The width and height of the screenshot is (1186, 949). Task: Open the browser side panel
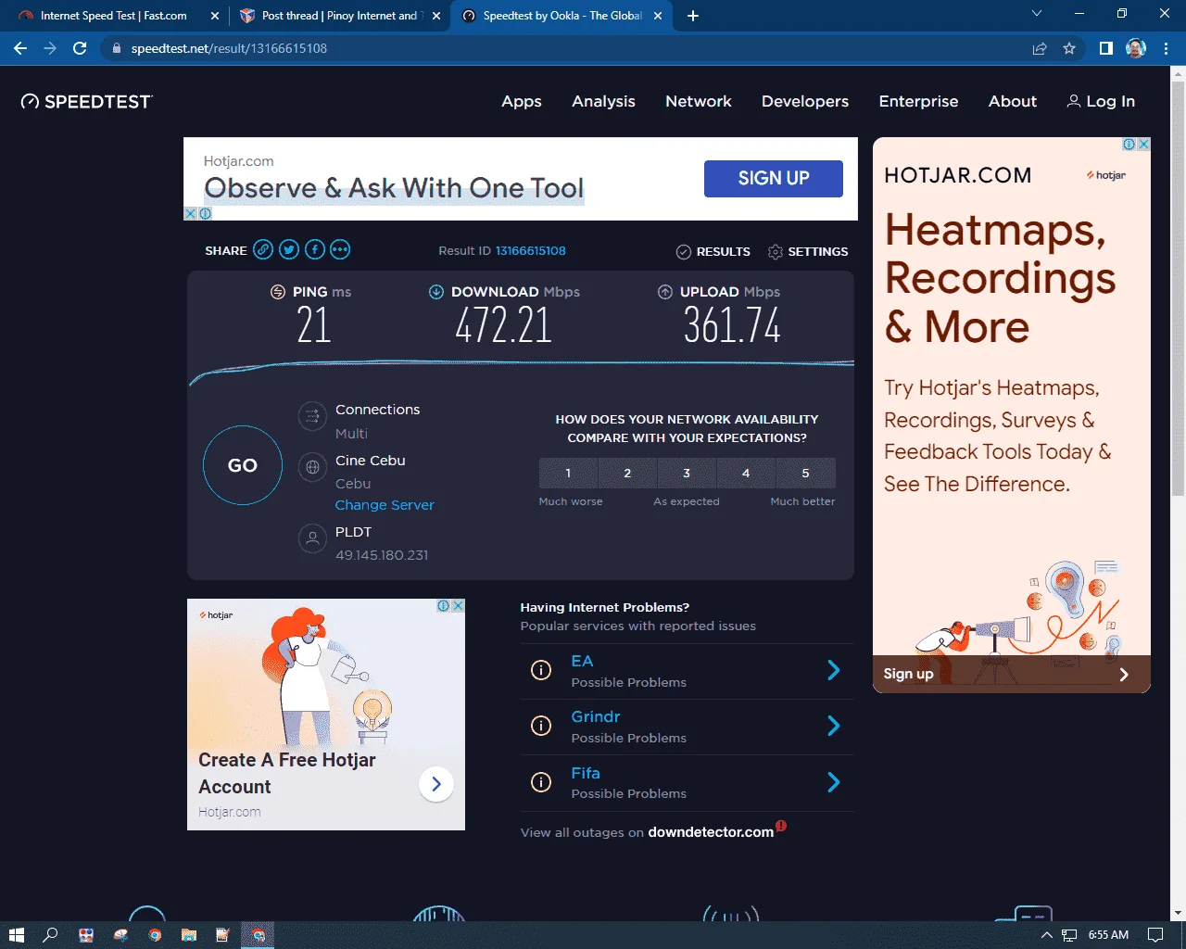pos(1105,48)
